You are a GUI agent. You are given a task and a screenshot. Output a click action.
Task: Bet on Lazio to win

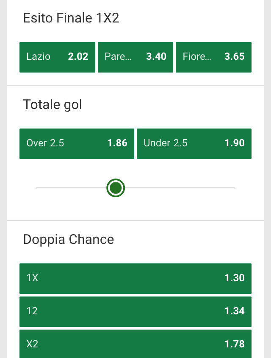click(57, 57)
